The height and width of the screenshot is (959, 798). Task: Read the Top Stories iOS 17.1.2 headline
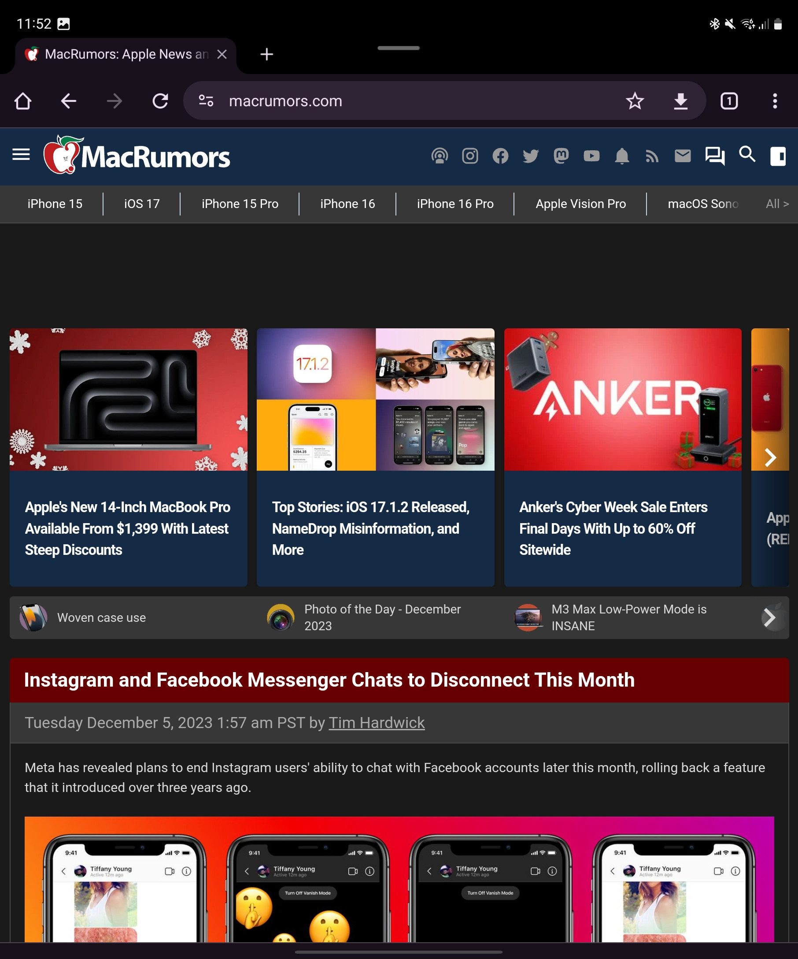(371, 528)
